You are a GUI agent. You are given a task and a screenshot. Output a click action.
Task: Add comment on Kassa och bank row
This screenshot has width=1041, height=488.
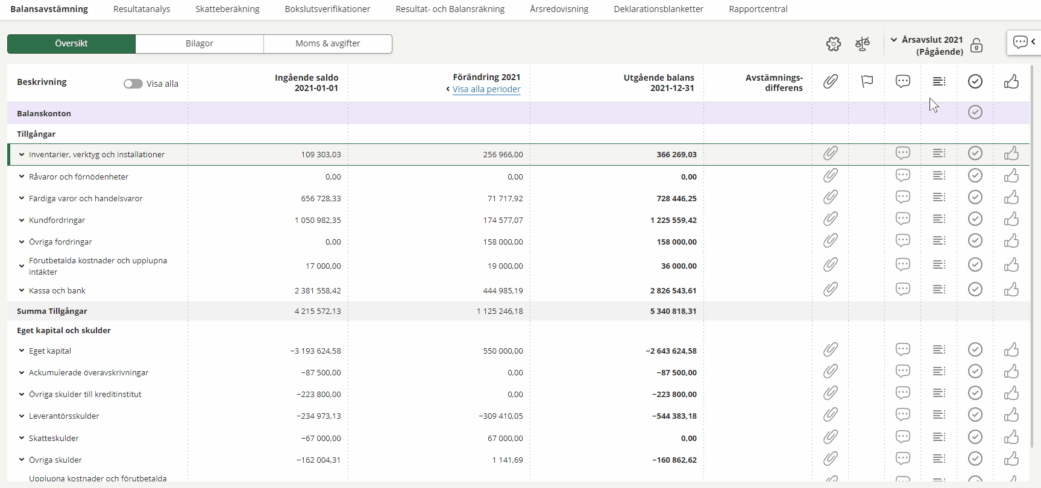(x=902, y=290)
